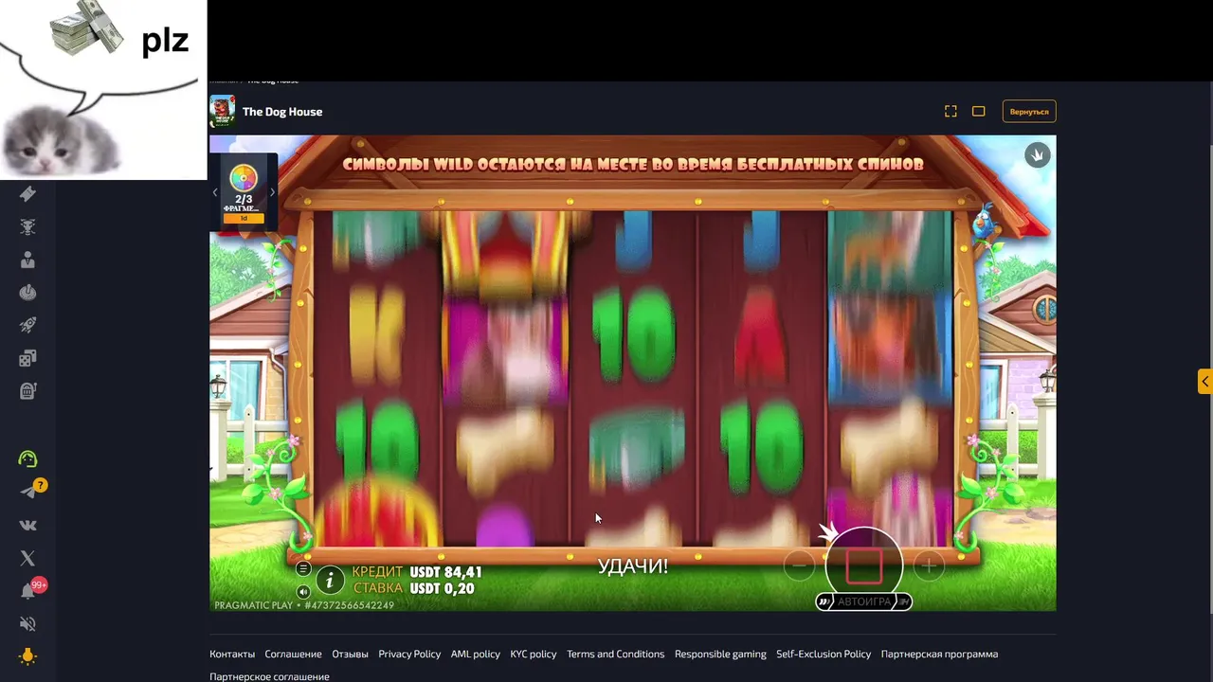This screenshot has height=682, width=1213.
Task: Click the СТАВКА USDT 0,20 bet value
Action: 413,588
